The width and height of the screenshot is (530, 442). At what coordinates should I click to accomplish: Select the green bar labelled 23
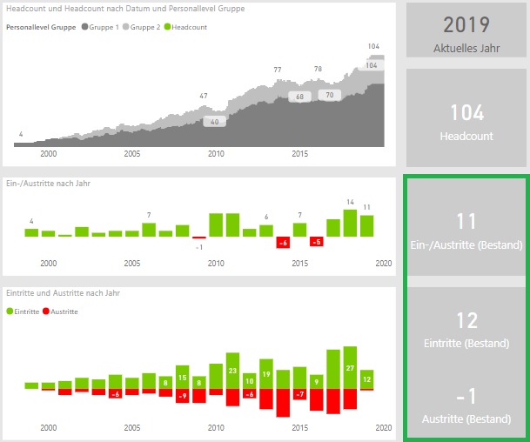pyautogui.click(x=232, y=370)
